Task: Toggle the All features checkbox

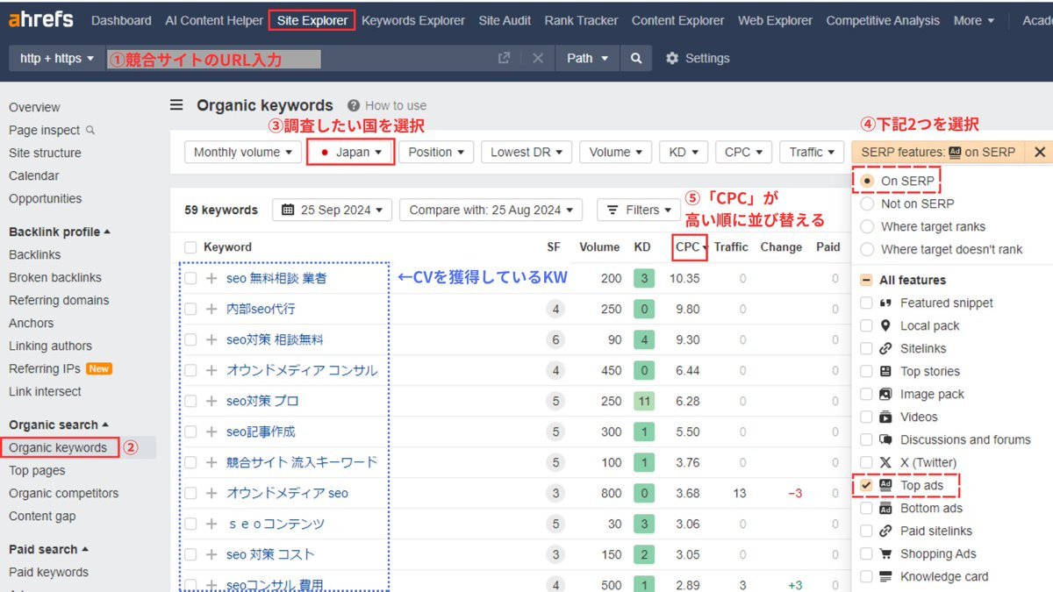Action: pos(866,280)
